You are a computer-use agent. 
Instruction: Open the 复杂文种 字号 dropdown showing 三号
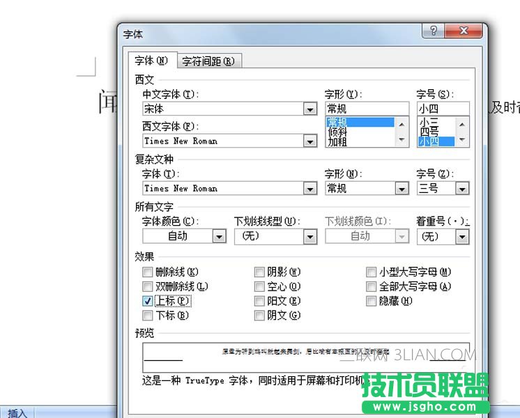coord(462,189)
